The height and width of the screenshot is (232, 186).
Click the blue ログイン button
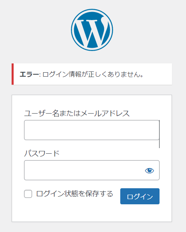pyautogui.click(x=140, y=196)
